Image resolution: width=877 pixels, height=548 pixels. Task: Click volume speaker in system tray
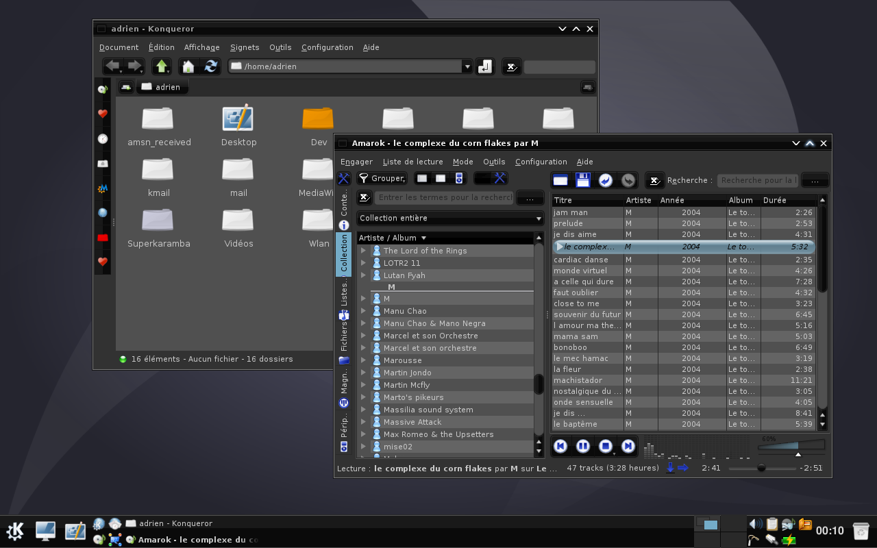pos(755,524)
